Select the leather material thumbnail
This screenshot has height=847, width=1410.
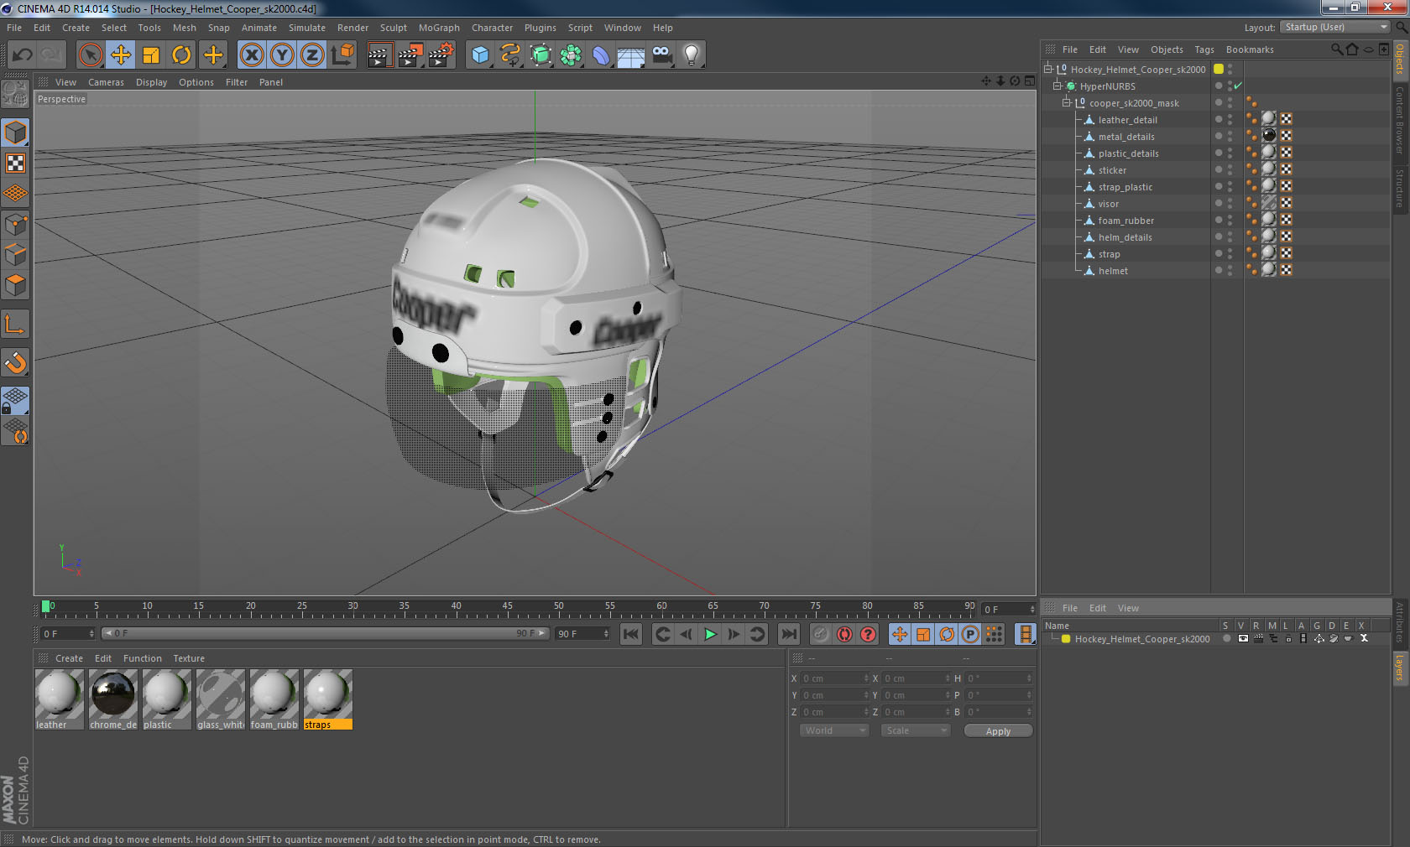[x=59, y=694]
